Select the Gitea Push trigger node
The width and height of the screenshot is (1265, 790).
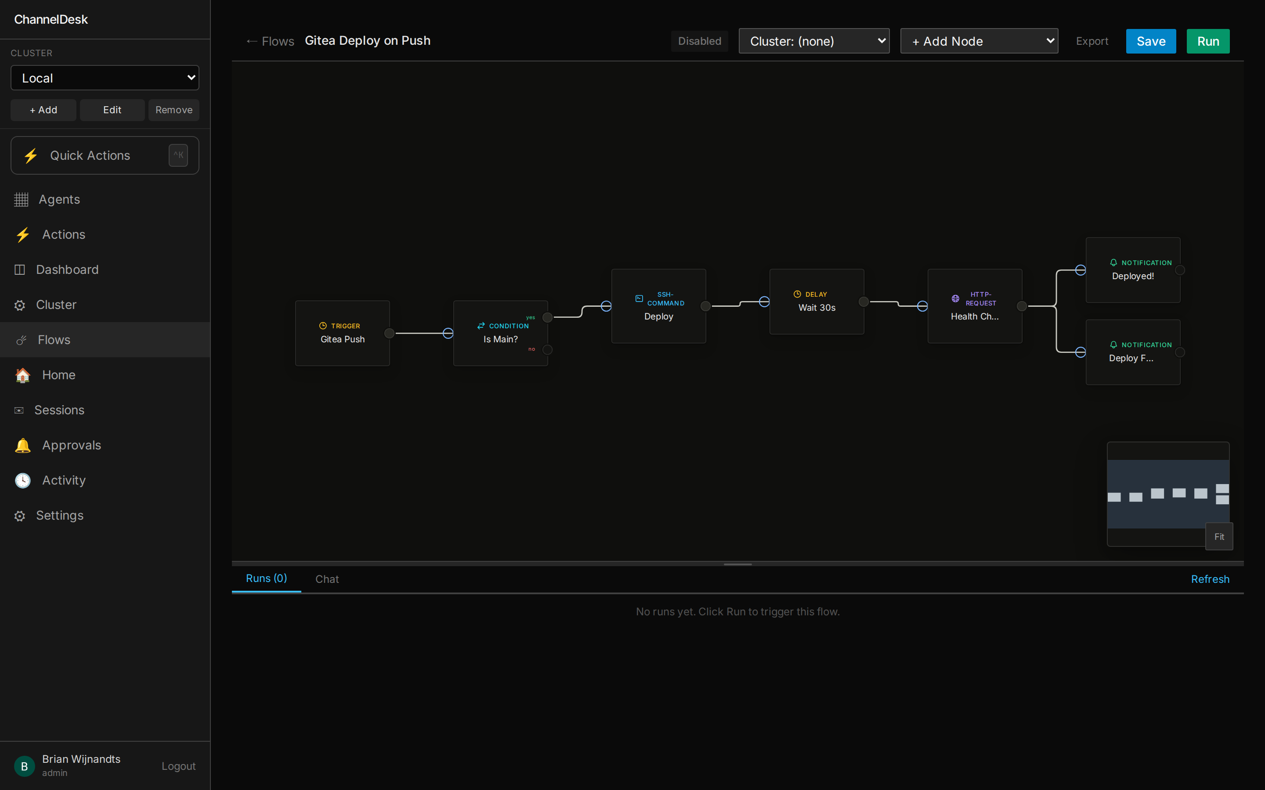click(x=343, y=334)
